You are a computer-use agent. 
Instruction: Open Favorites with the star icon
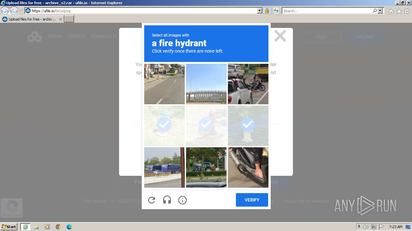click(x=399, y=11)
